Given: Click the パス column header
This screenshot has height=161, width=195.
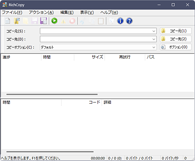Looking at the screenshot, I should click(x=170, y=57).
